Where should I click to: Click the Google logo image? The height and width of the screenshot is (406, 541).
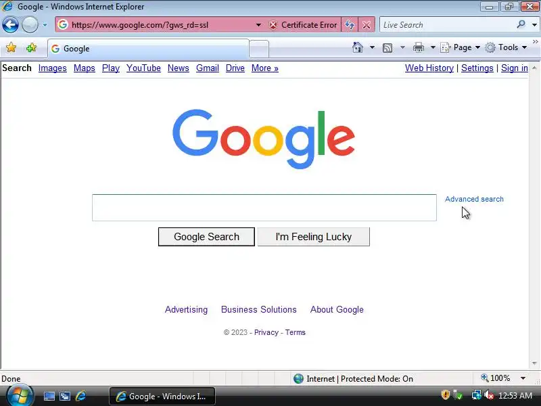[x=264, y=139]
